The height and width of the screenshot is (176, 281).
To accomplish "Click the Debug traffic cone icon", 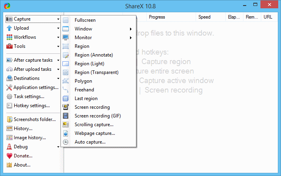I will (9, 147).
